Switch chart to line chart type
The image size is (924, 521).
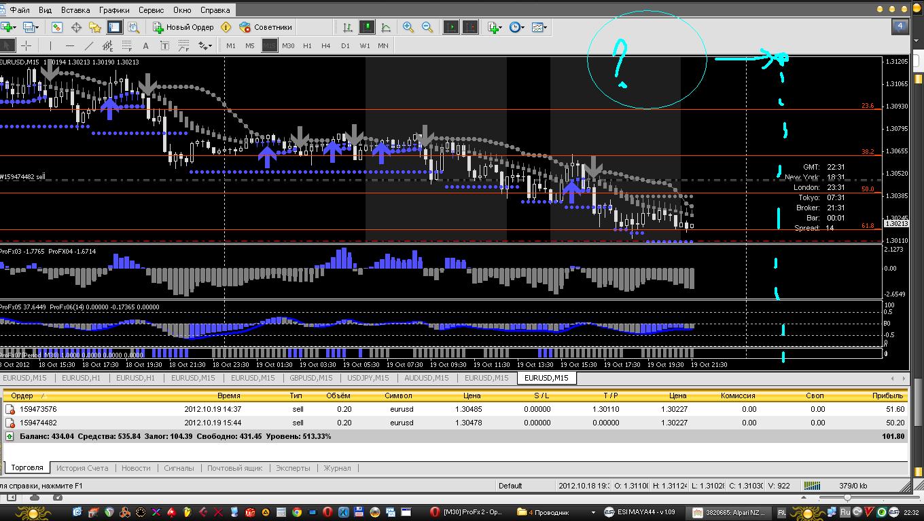[x=386, y=27]
